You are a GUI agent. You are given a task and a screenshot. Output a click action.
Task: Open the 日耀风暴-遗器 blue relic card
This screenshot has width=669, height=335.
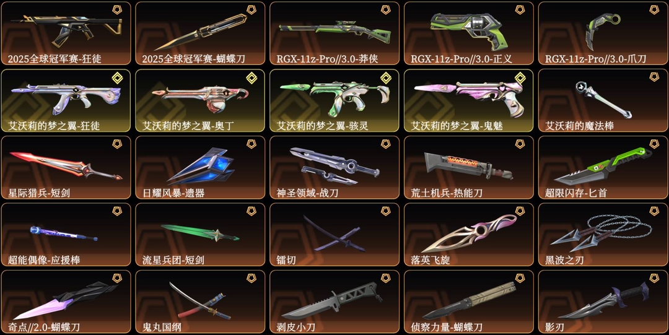(x=200, y=168)
